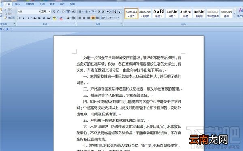Open the borders dropdown arrow
Image resolution: width=243 pixels, height=151 pixels.
point(118,18)
